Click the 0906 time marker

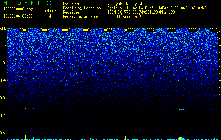pyautogui.click(x=129, y=30)
